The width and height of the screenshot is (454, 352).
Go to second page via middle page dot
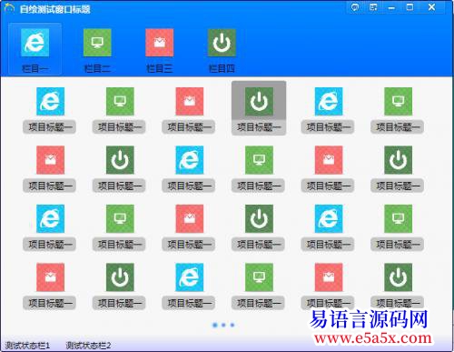(223, 325)
